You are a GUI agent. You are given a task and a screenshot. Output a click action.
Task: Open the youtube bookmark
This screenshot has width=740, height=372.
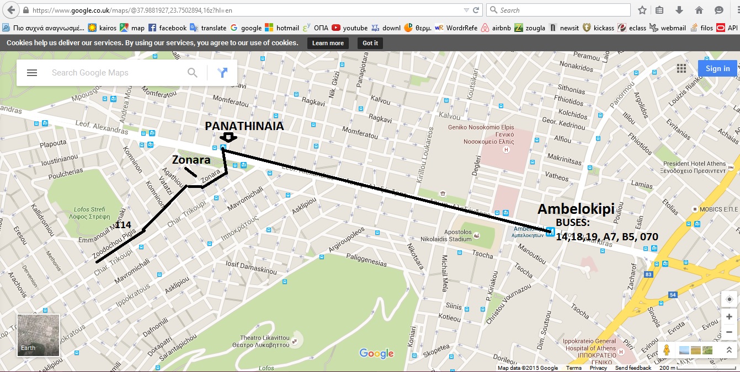click(x=350, y=28)
